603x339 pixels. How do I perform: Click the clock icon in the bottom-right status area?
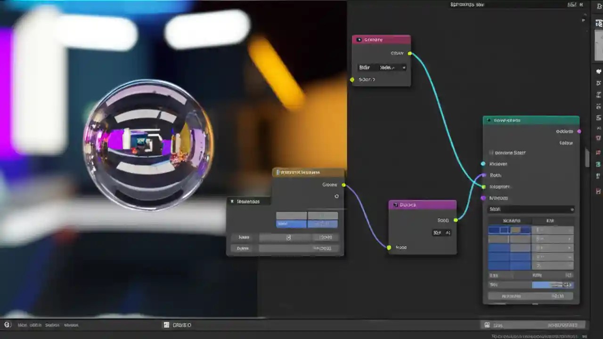click(489, 324)
